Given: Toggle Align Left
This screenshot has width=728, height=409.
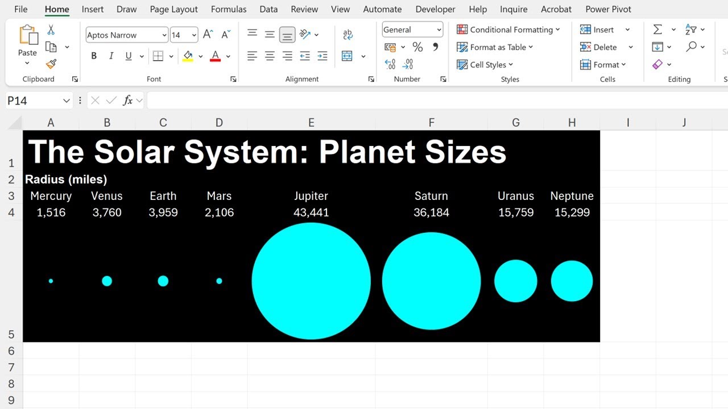Looking at the screenshot, I should pos(252,56).
